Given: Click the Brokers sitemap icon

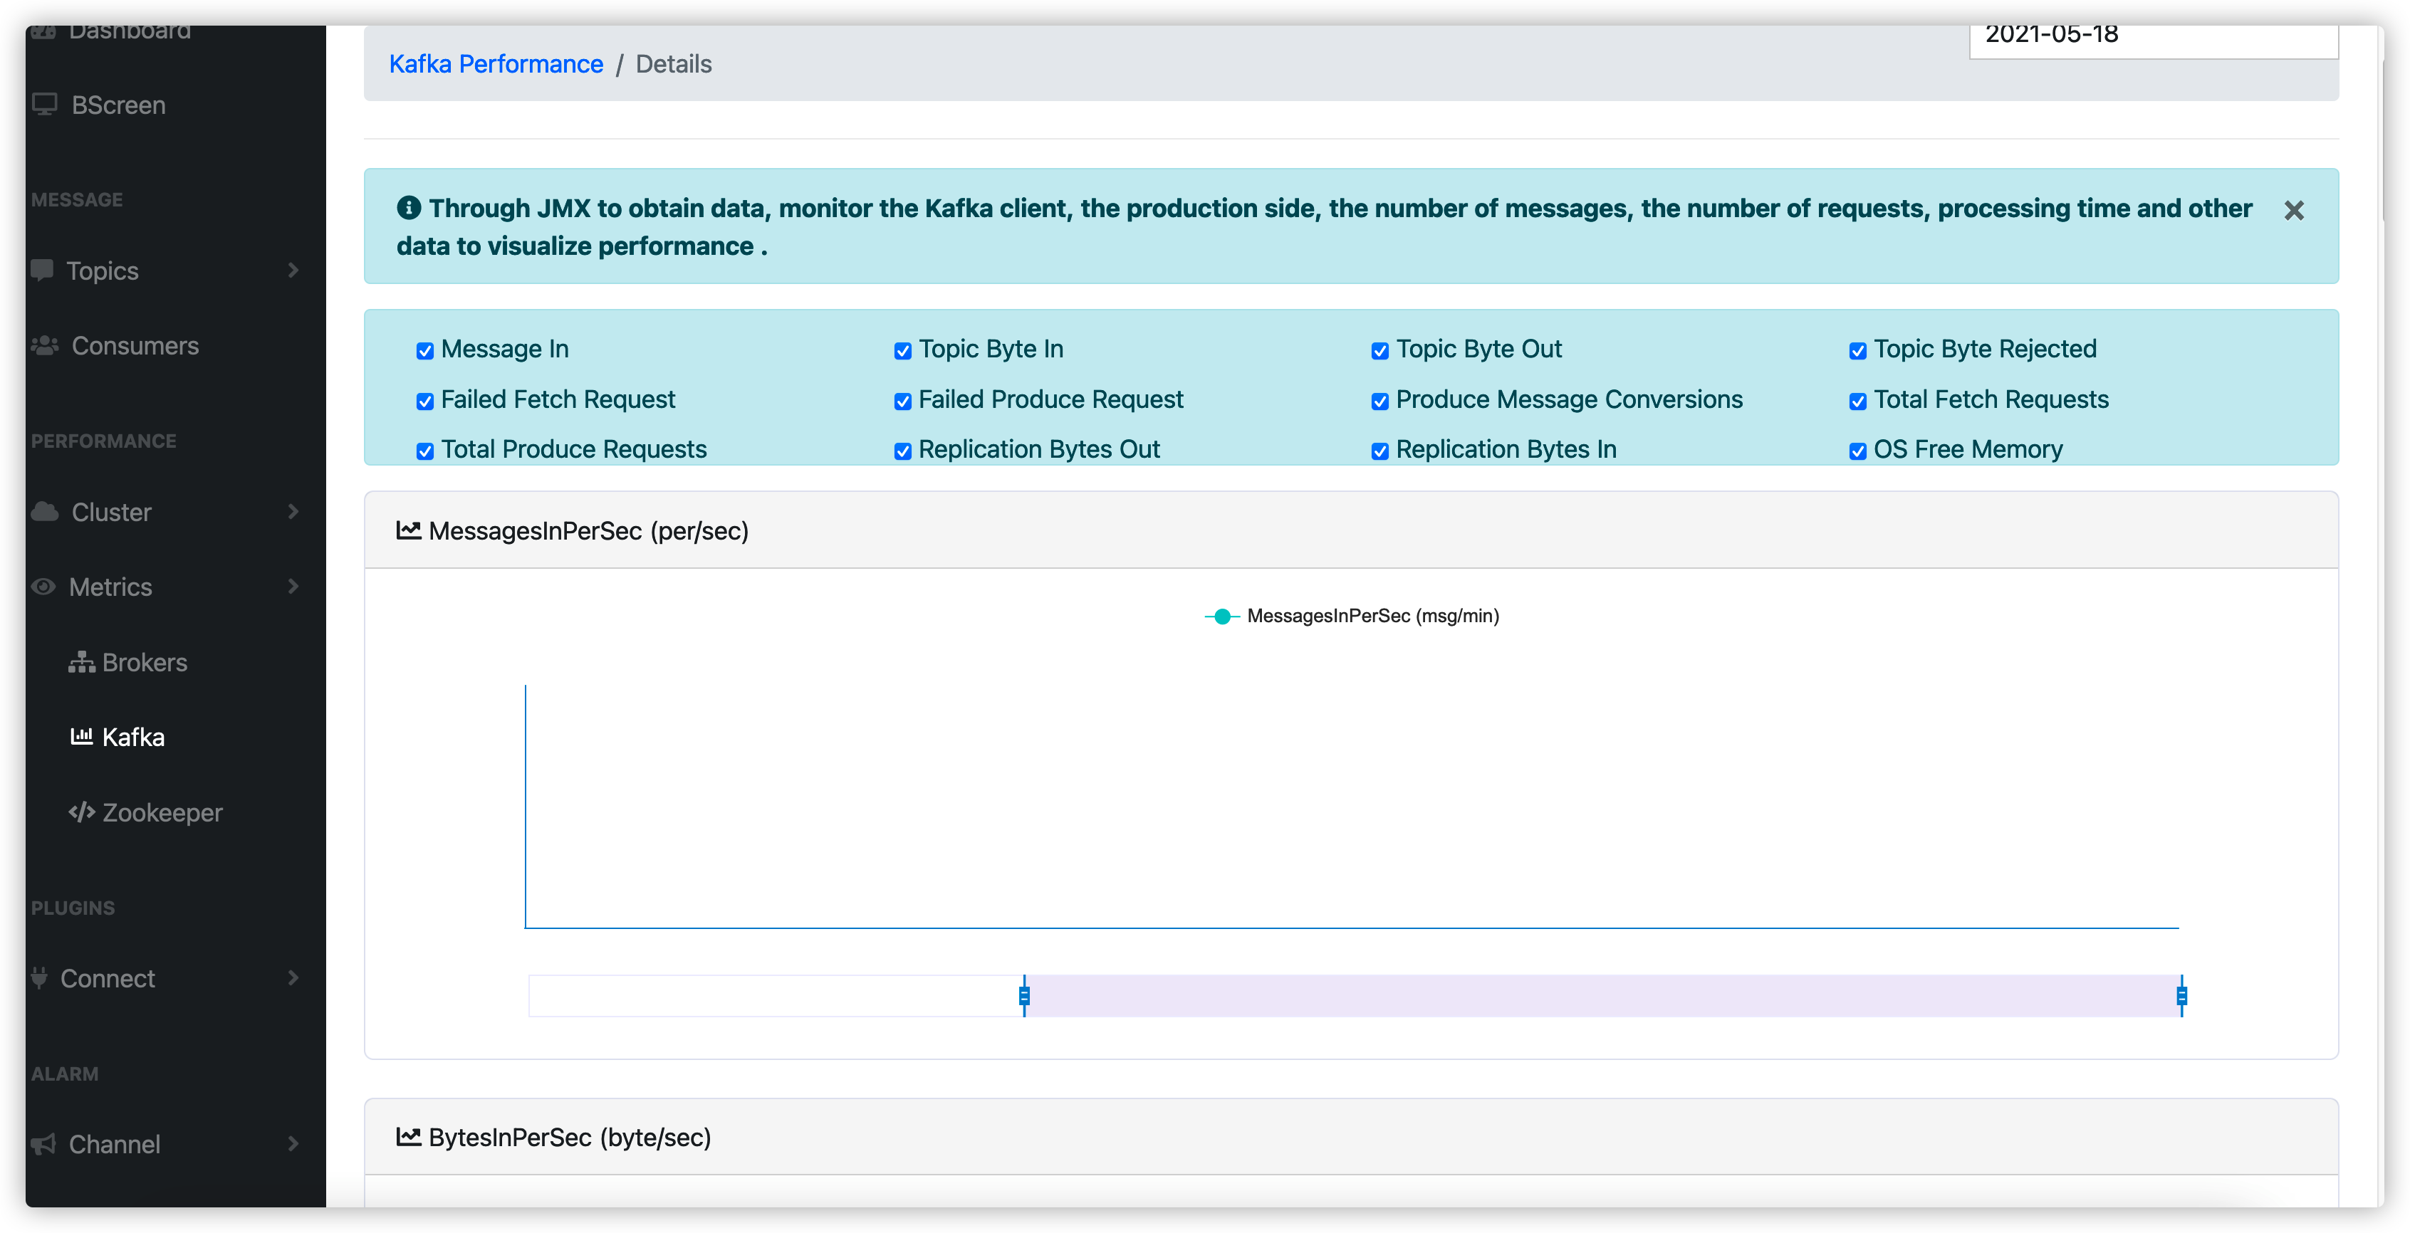Looking at the screenshot, I should (81, 661).
